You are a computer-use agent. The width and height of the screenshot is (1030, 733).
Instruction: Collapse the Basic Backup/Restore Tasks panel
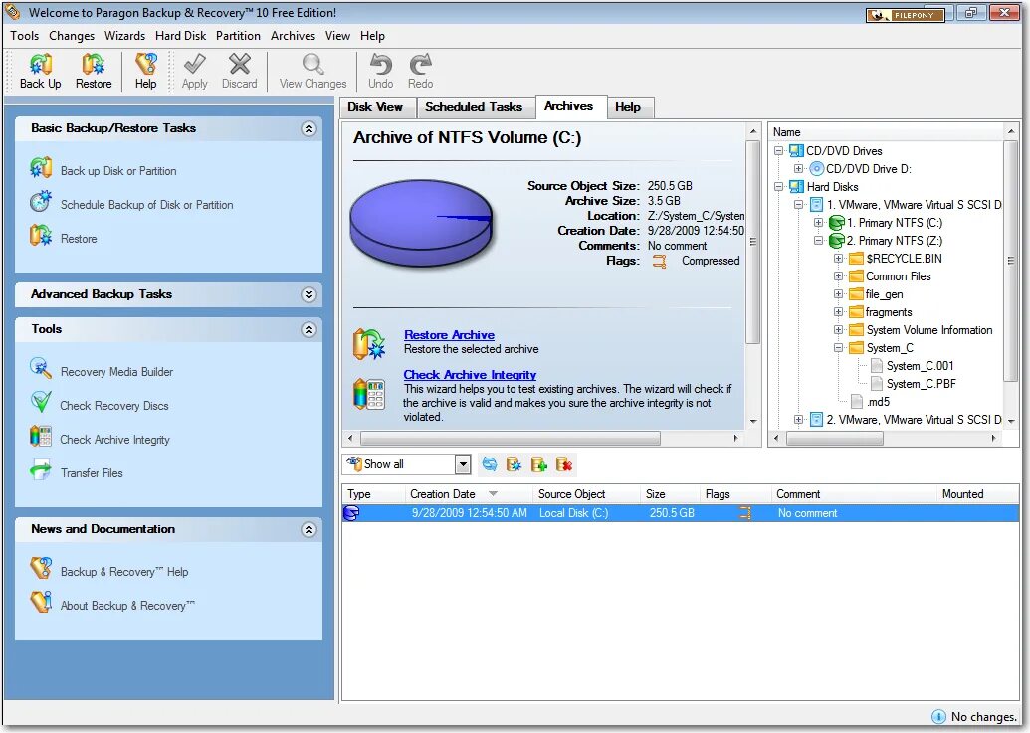(x=309, y=128)
